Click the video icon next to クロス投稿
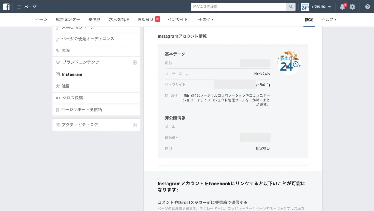374x211 pixels. [x=58, y=98]
